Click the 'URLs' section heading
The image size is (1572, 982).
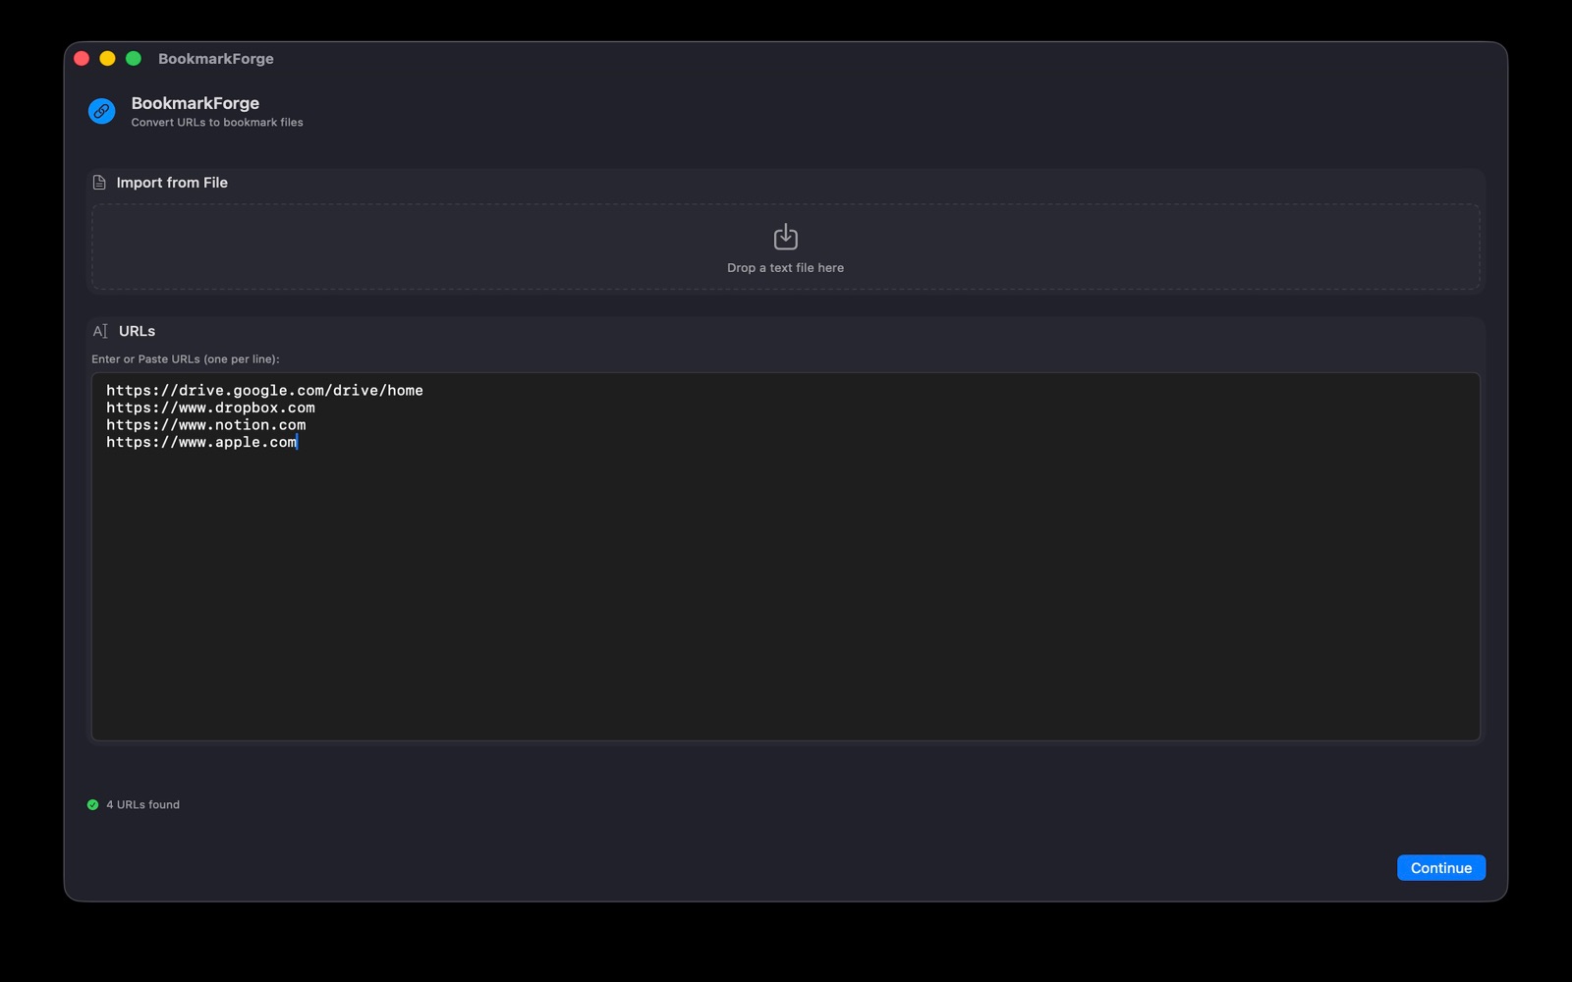coord(137,331)
